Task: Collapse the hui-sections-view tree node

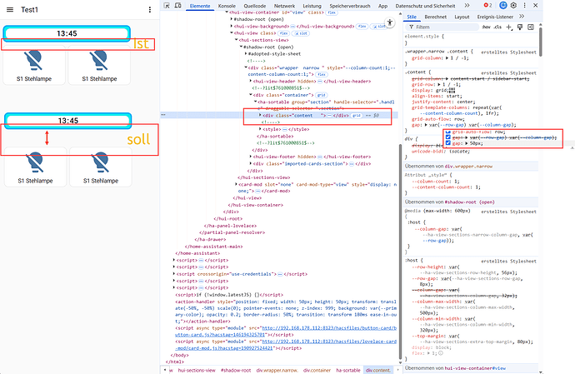Action: pyautogui.click(x=235, y=38)
